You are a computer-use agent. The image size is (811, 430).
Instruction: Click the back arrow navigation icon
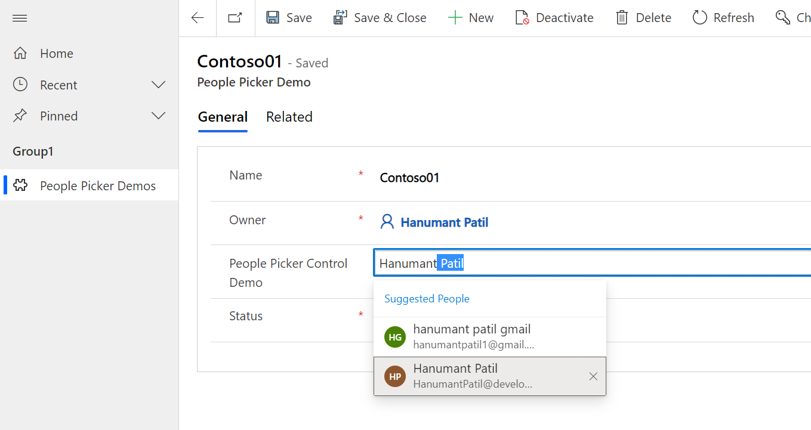[197, 17]
